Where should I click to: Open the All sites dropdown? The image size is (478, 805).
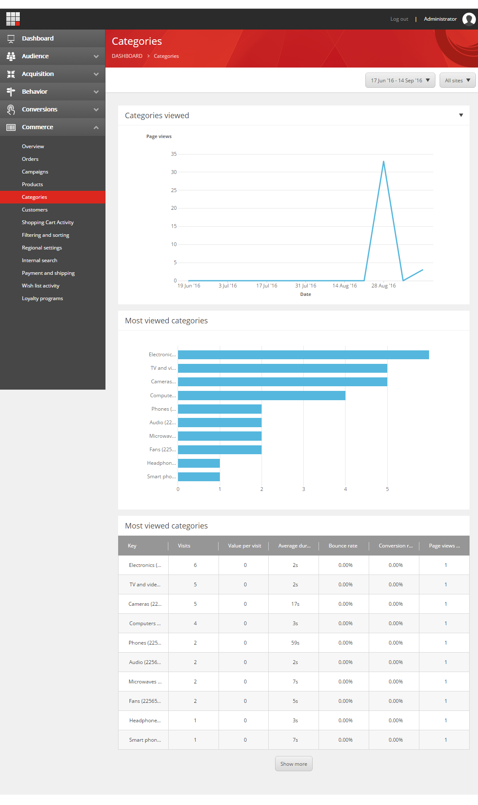tap(457, 80)
